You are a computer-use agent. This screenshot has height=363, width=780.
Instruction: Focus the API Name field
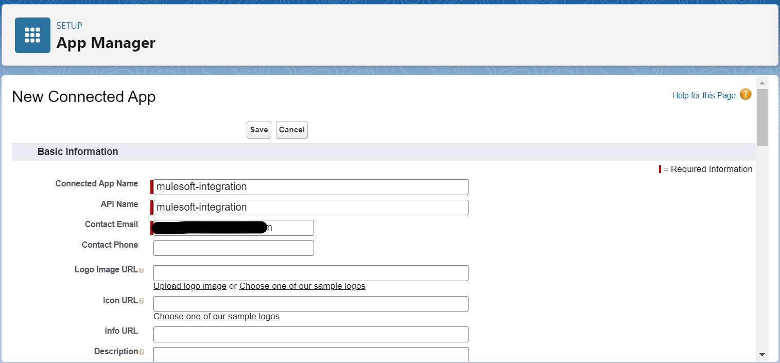pyautogui.click(x=311, y=208)
